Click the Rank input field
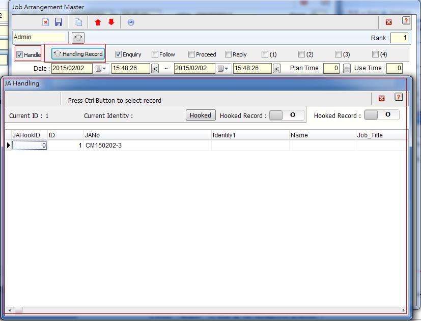Image resolution: width=421 pixels, height=321 pixels. (x=399, y=38)
